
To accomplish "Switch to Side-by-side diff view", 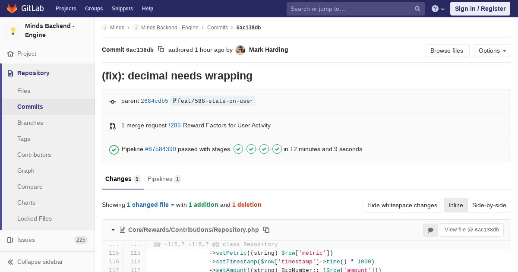I will pos(489,205).
